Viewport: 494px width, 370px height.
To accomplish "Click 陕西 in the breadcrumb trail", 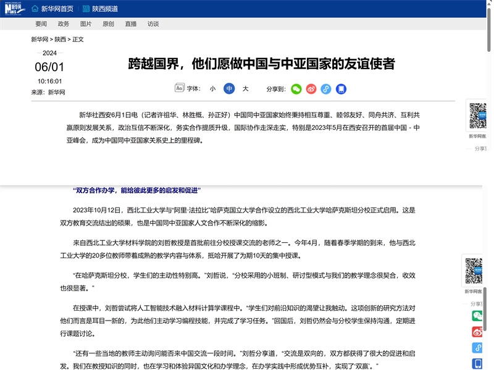I will pyautogui.click(x=60, y=40).
